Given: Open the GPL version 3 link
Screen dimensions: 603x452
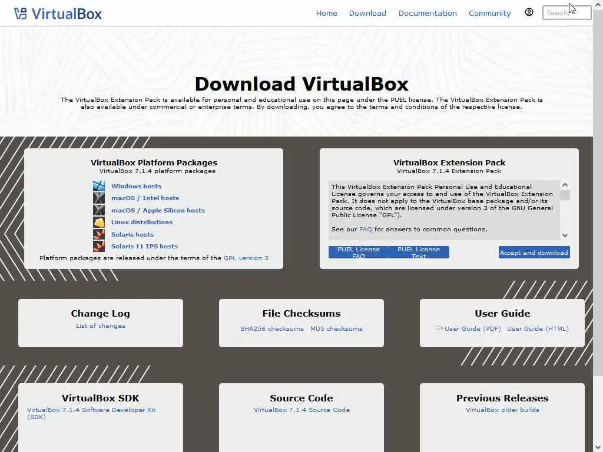Looking at the screenshot, I should [x=246, y=258].
